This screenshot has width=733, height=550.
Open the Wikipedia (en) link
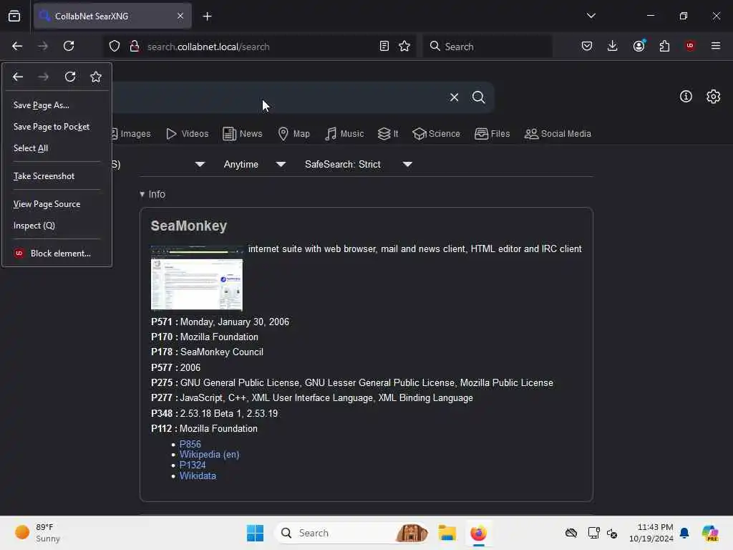[x=210, y=455]
